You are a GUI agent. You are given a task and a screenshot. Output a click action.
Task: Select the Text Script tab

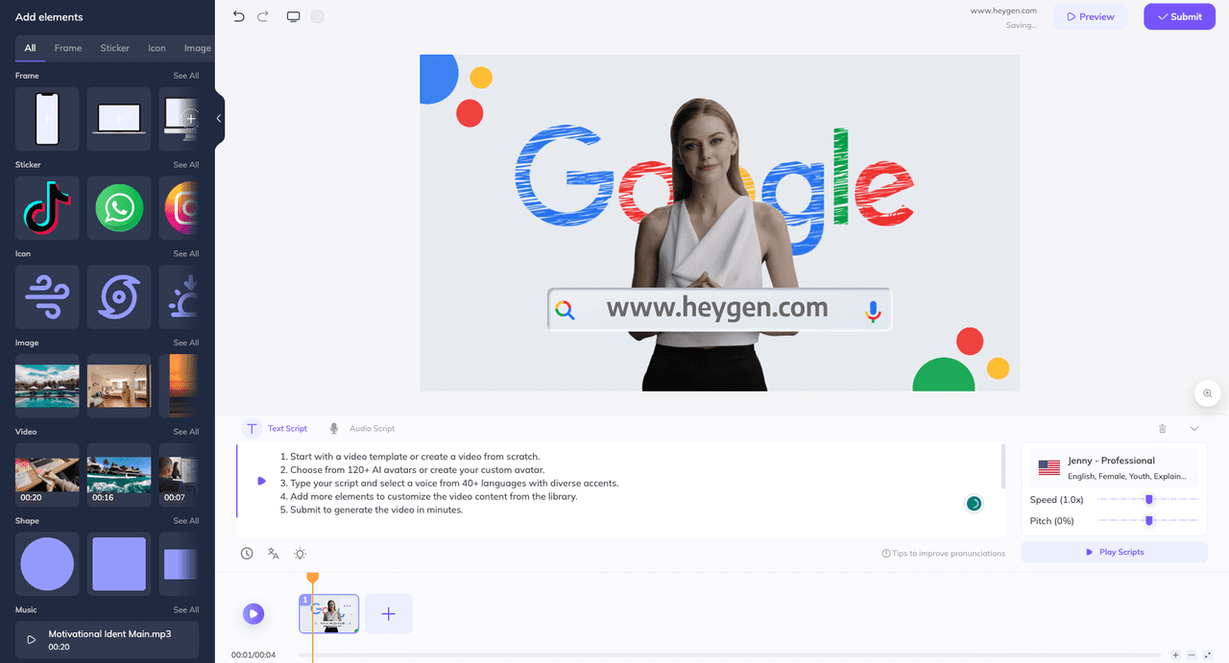(x=276, y=429)
